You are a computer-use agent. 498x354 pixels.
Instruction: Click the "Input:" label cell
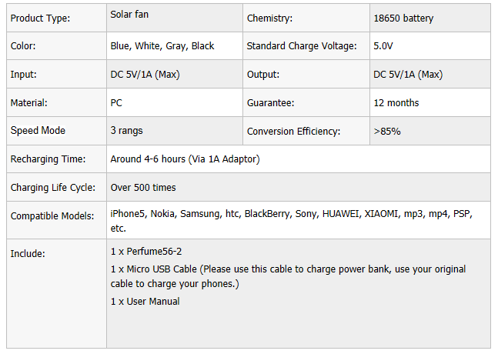coord(23,75)
